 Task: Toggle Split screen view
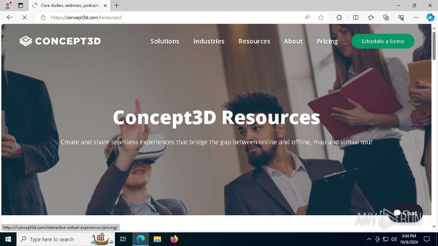[x=356, y=17]
